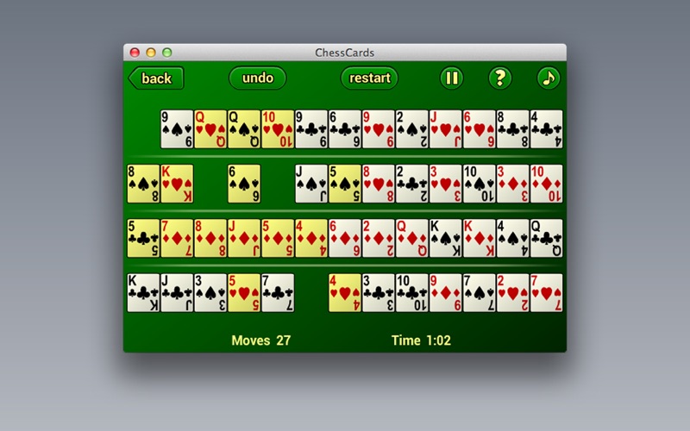The image size is (690, 431).
Task: Tap the 2 of spades card
Action: [412, 128]
